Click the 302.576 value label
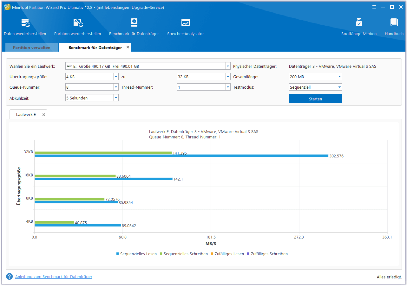Screen dimensions: 407x286 tap(336, 156)
